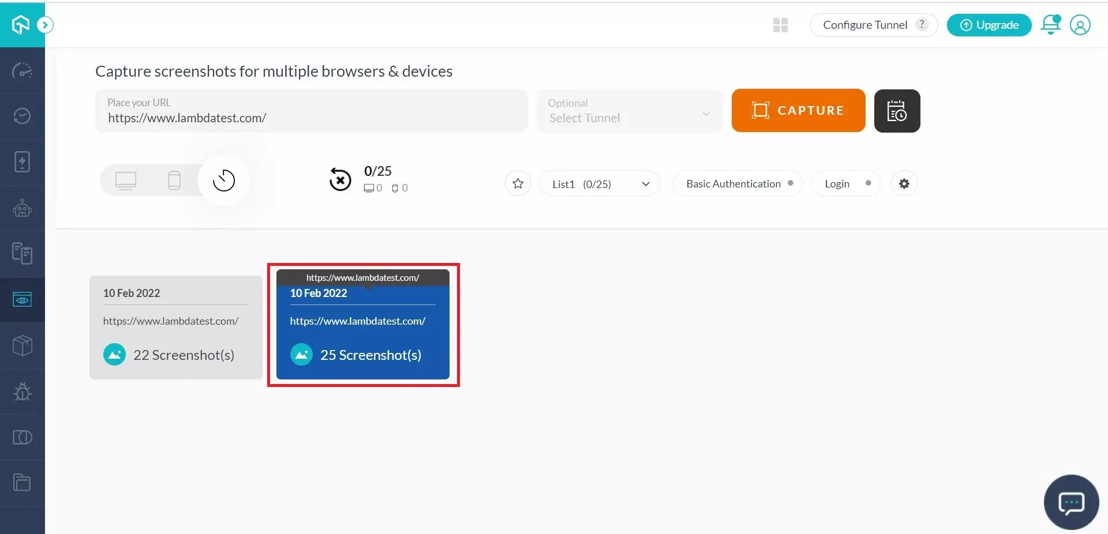Click the URL input field
This screenshot has height=534, width=1108.
pyautogui.click(x=312, y=118)
